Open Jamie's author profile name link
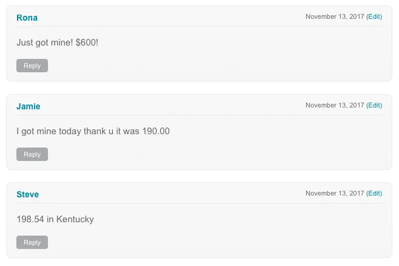This screenshot has height=266, width=399. (x=29, y=106)
